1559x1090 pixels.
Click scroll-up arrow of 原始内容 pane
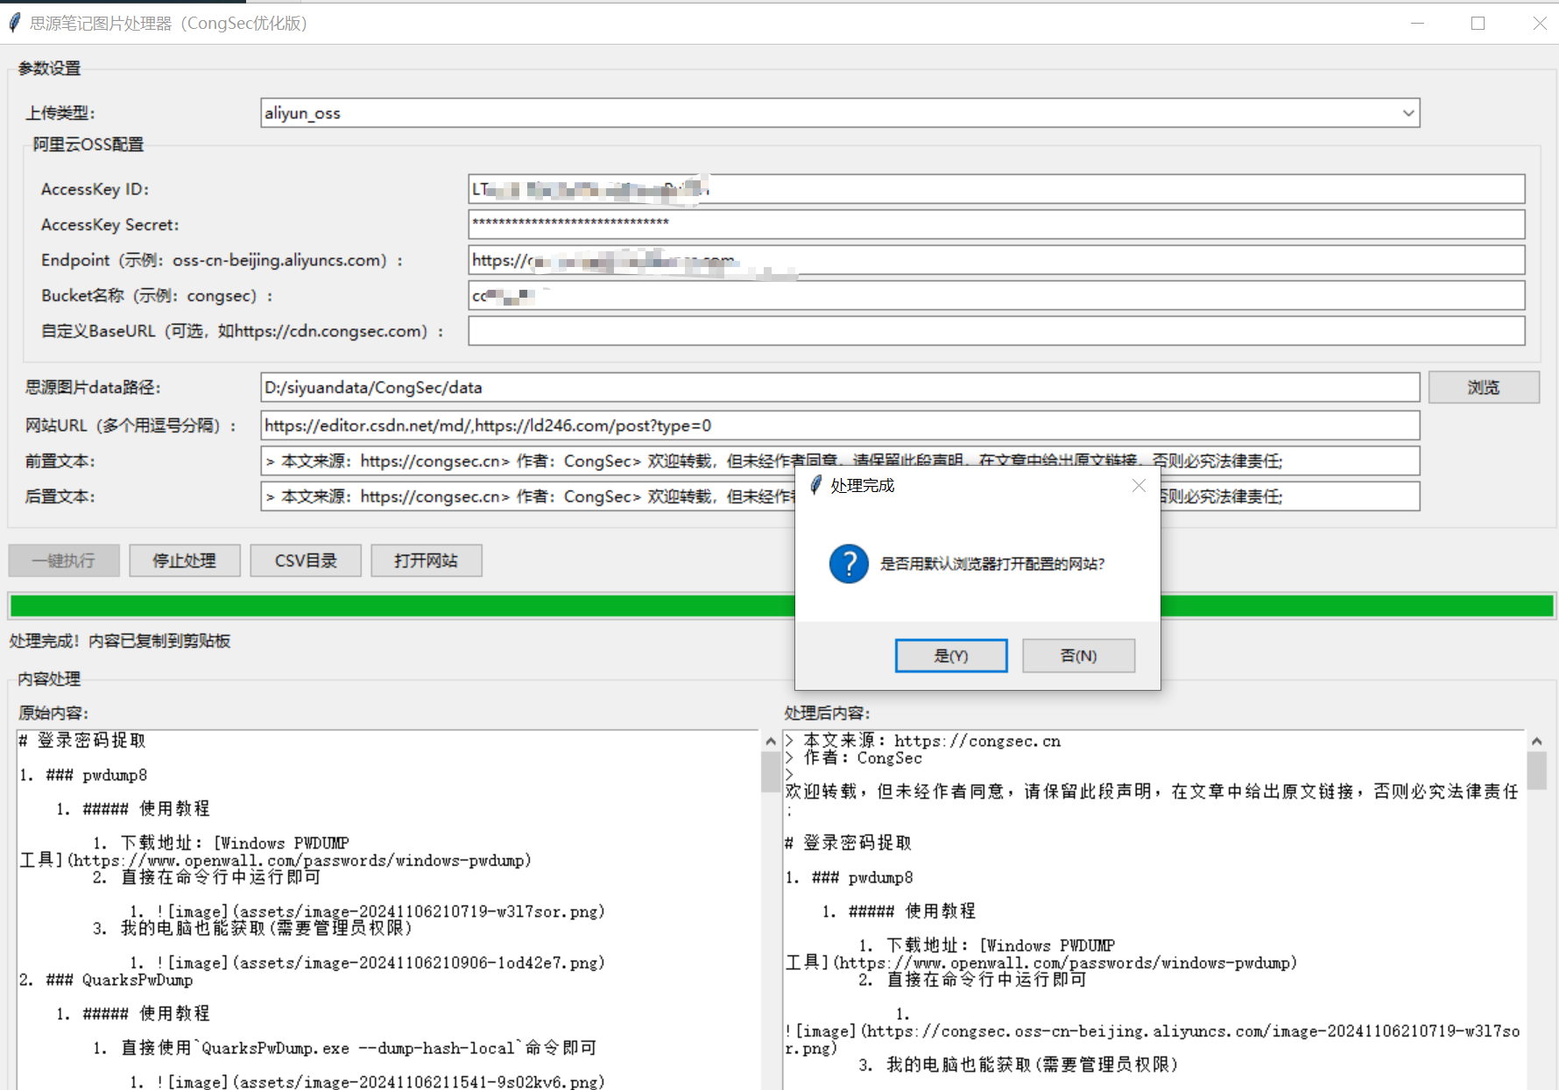(x=771, y=742)
